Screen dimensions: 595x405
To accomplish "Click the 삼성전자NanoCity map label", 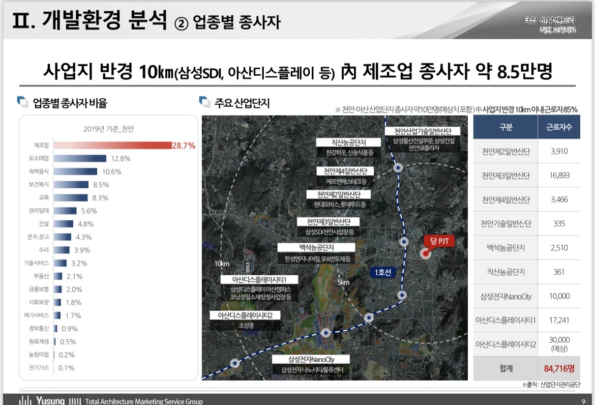I will tap(311, 359).
